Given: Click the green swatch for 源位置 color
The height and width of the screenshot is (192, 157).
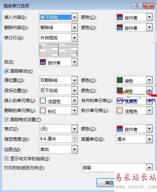Looking at the screenshot, I should pos(120,80).
